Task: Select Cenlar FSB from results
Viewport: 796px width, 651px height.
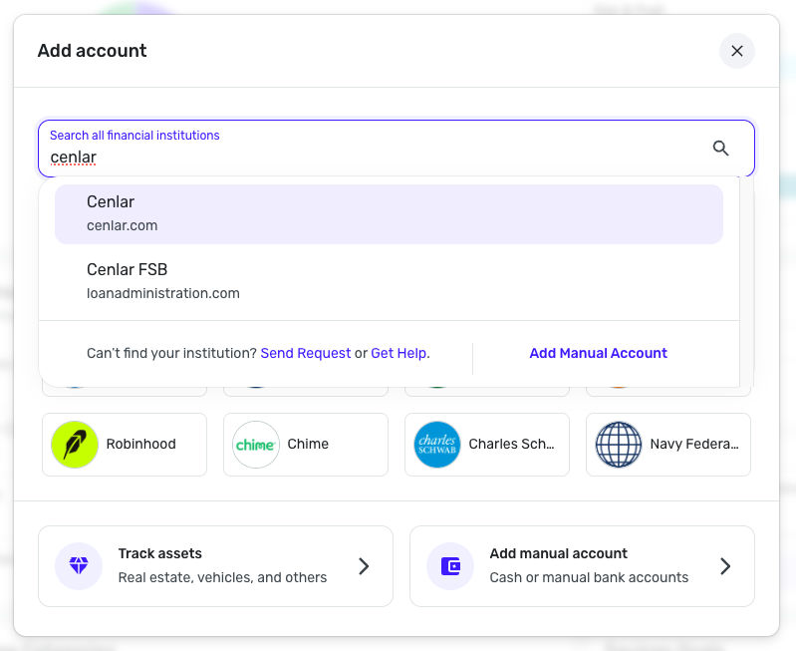Action: [389, 281]
